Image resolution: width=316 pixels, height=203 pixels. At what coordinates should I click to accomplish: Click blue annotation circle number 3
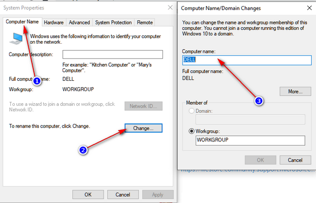pos(259,101)
